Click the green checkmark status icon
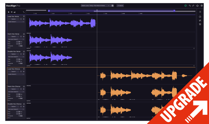Screen dimensions: 209x124 pyautogui.click(x=185, y=5)
